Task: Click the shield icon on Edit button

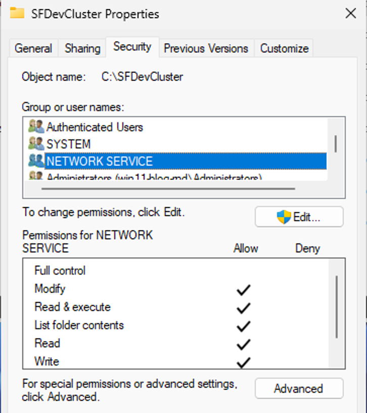Action: 284,217
